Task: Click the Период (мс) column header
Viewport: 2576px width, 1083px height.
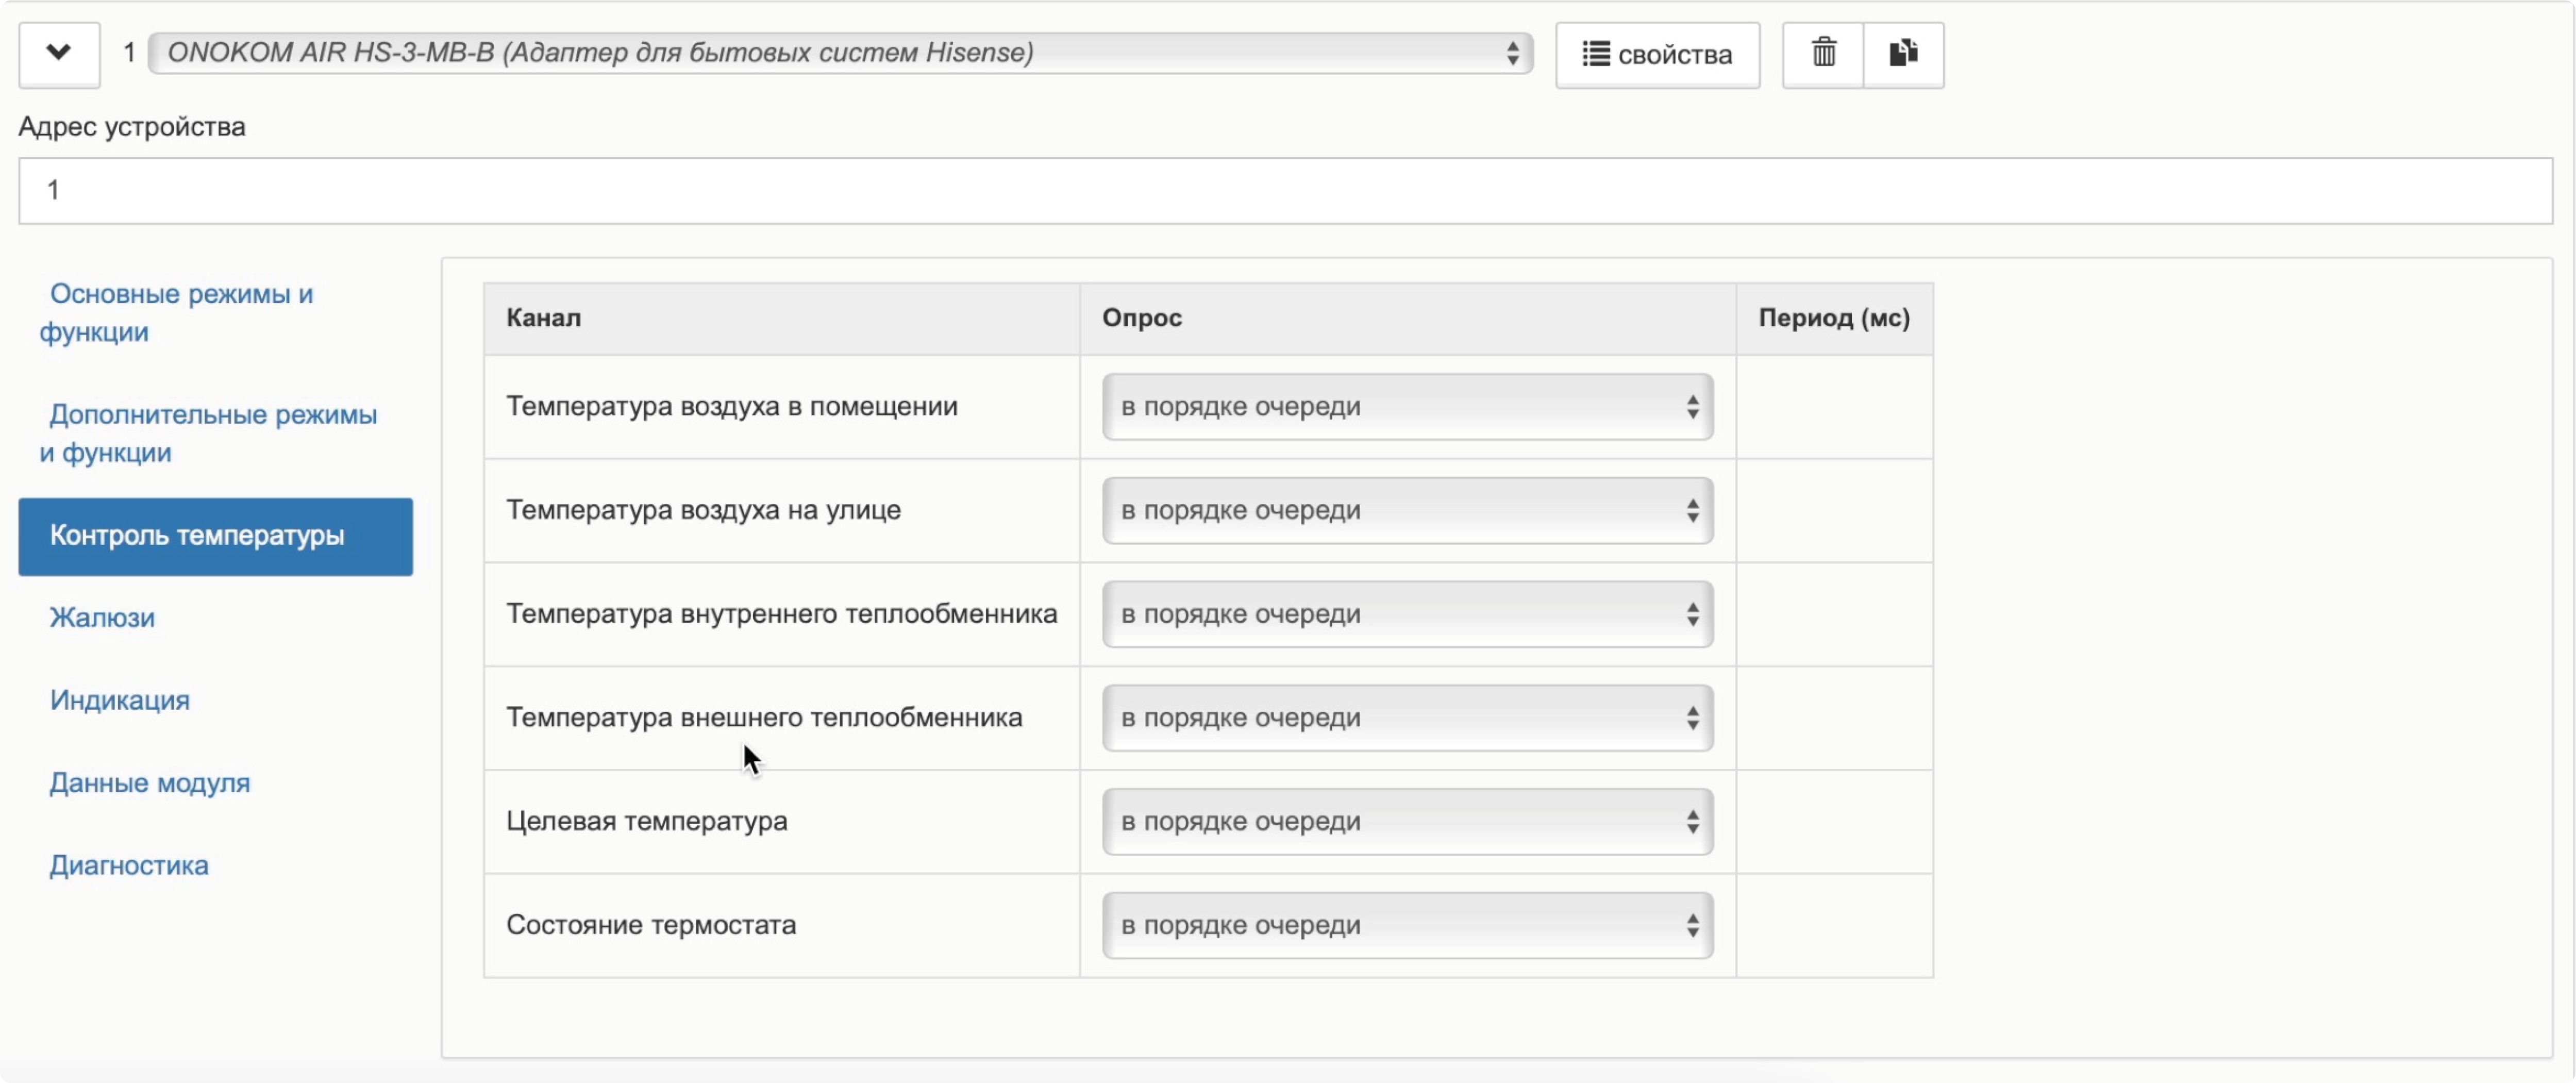Action: pos(1833,318)
